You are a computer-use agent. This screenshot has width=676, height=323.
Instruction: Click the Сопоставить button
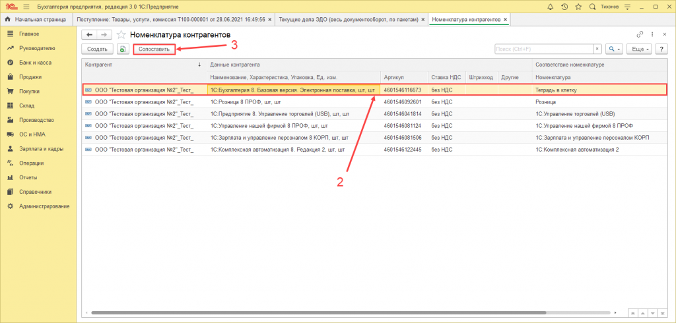click(x=154, y=49)
